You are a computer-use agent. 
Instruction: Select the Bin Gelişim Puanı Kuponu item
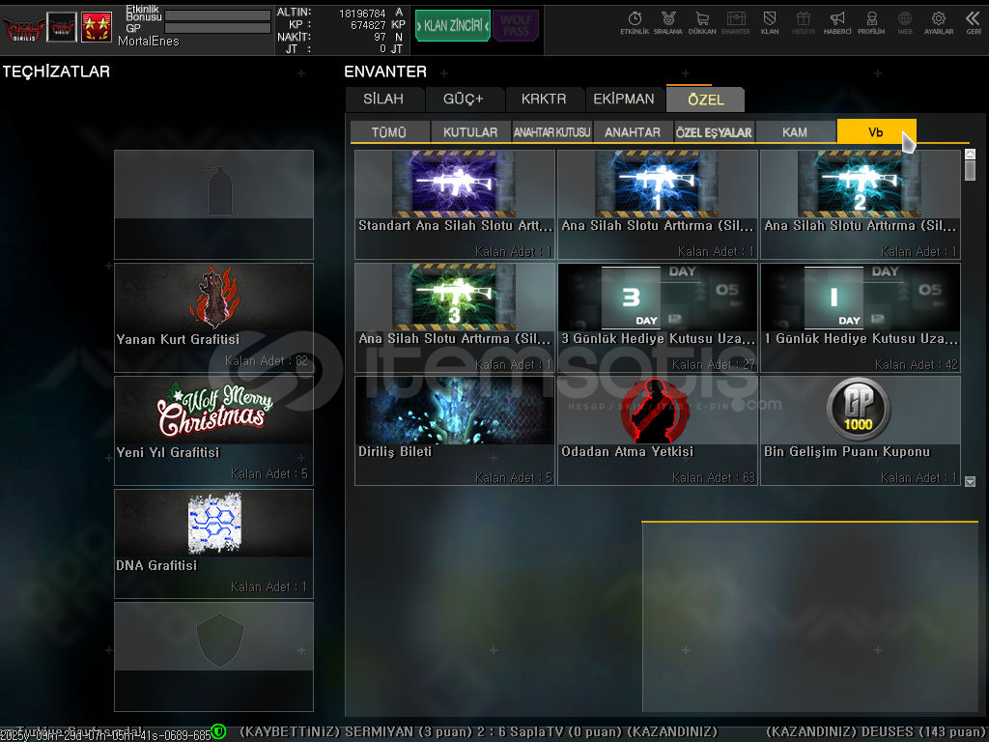(x=861, y=431)
